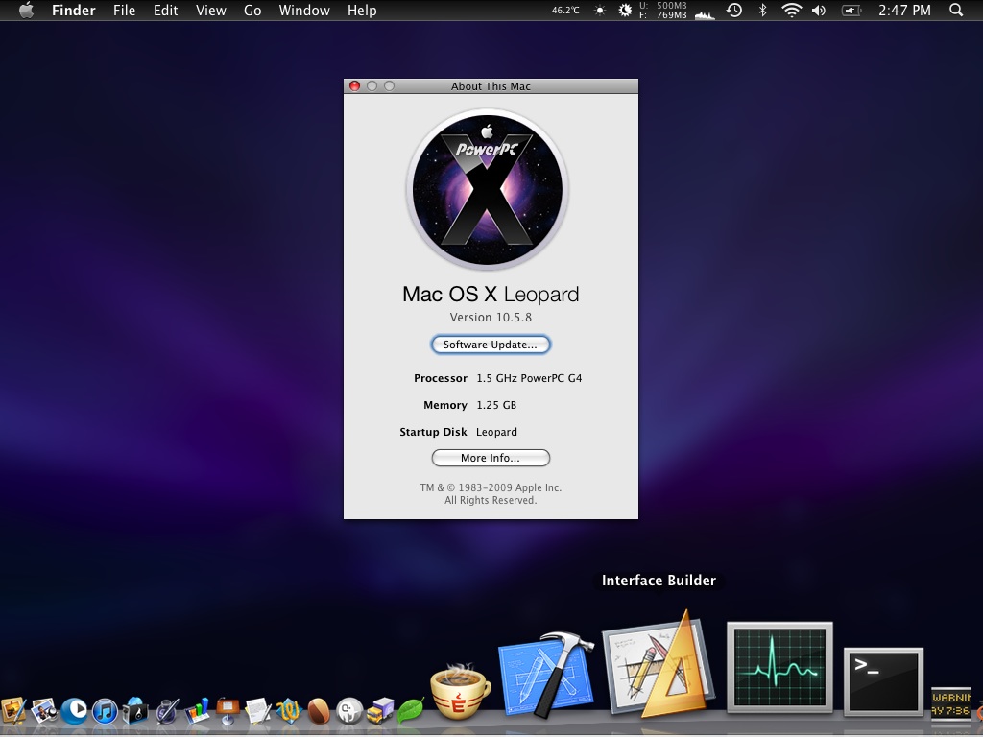This screenshot has width=983, height=737.
Task: Open TextEdit in the Dock
Action: coord(258,711)
